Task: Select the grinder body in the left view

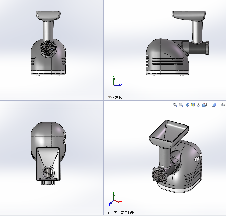Action: [167, 58]
